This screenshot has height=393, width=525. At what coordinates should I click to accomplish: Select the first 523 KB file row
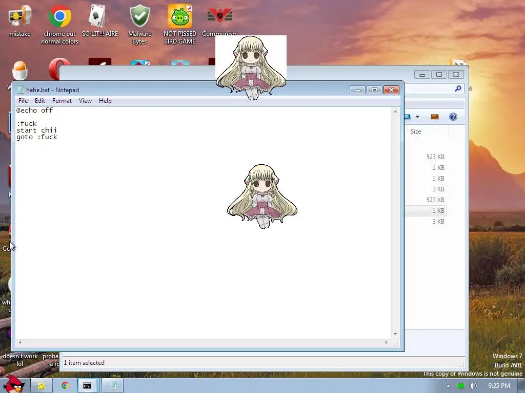click(426, 157)
